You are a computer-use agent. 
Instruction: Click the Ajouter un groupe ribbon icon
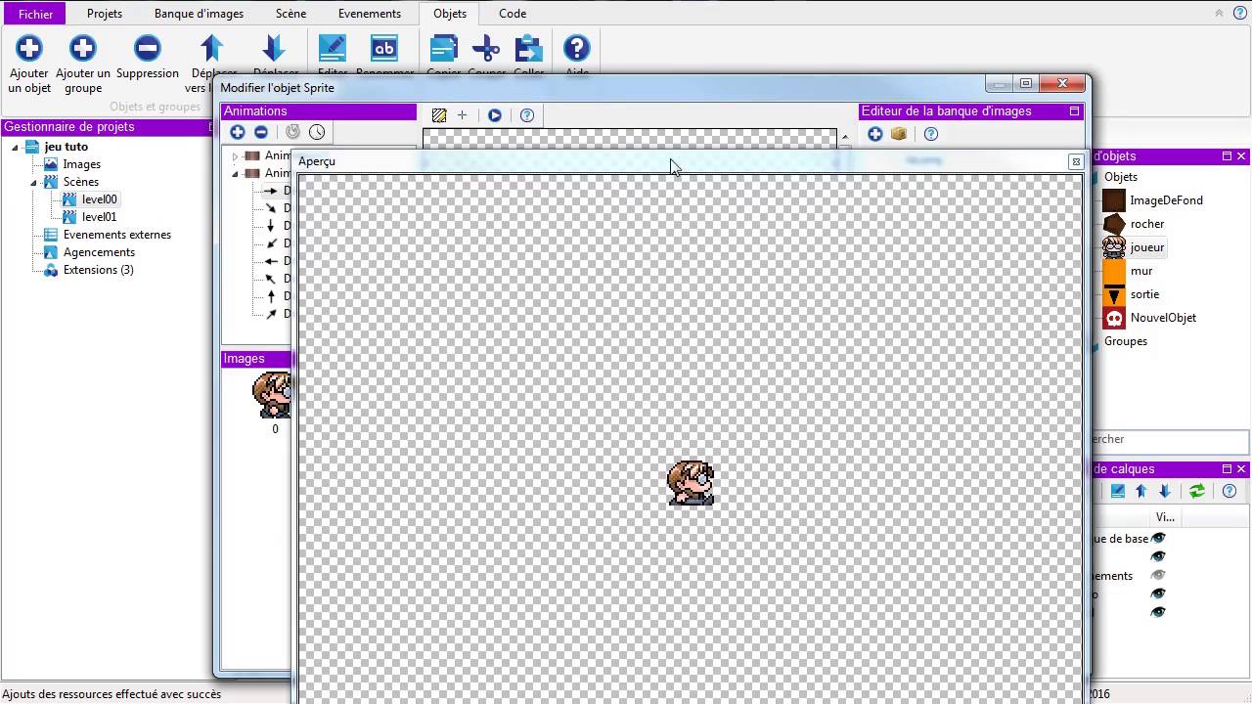tap(83, 48)
